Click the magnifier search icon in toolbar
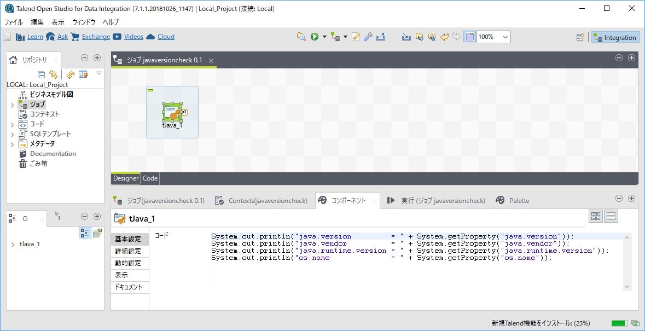The image size is (645, 331). coord(301,37)
